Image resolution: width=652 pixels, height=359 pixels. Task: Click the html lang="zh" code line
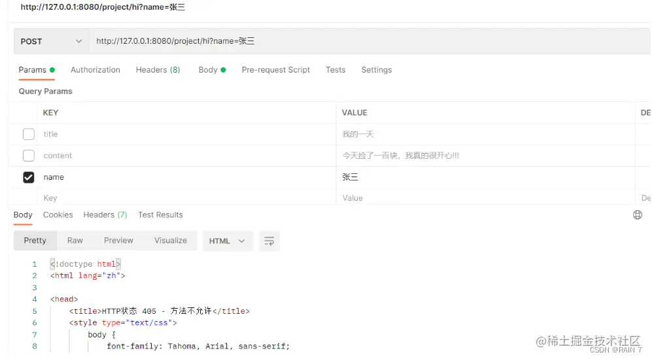pos(88,276)
